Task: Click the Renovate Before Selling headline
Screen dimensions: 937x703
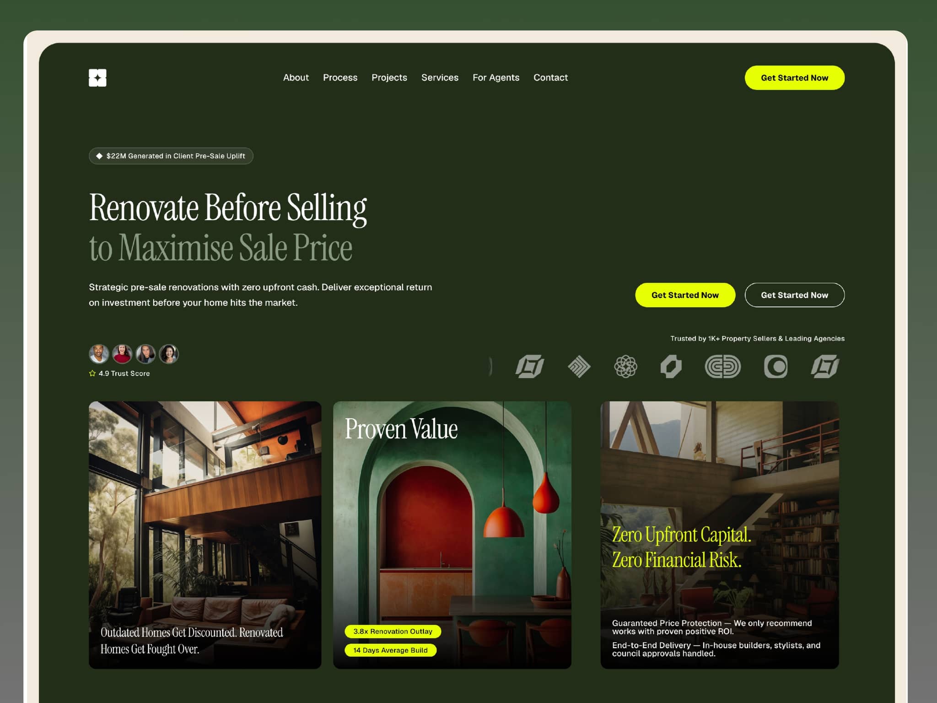Action: coord(228,209)
